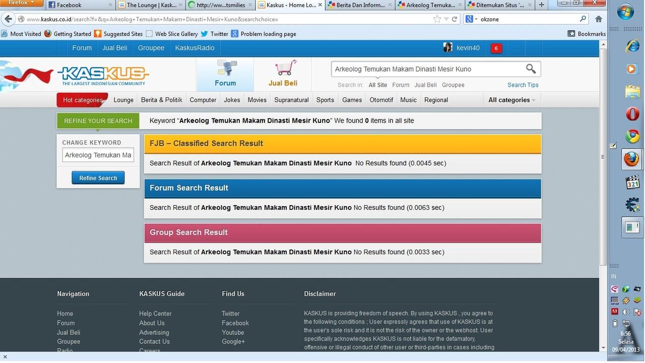Click the Kaskus logo
645x363 pixels.
coord(103,76)
